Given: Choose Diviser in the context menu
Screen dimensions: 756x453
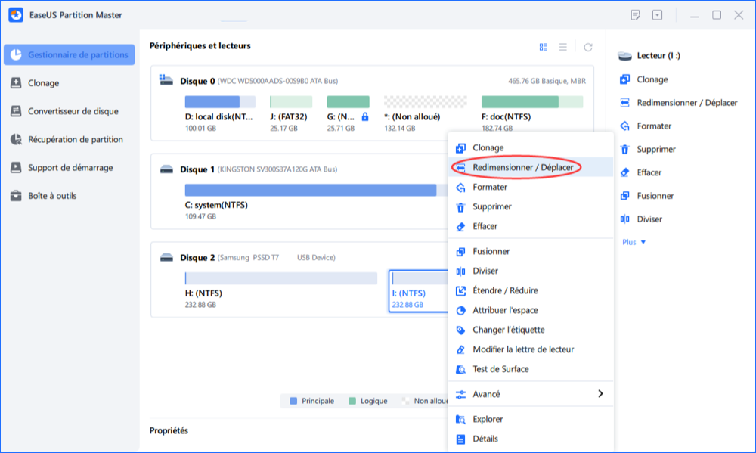Looking at the screenshot, I should point(531,271).
